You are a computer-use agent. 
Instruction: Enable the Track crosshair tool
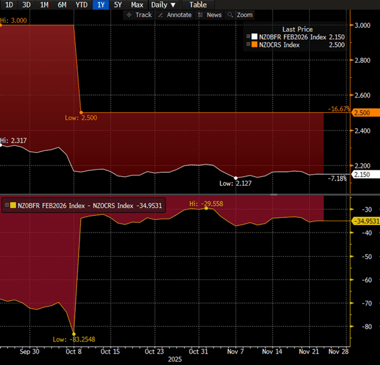pos(139,15)
